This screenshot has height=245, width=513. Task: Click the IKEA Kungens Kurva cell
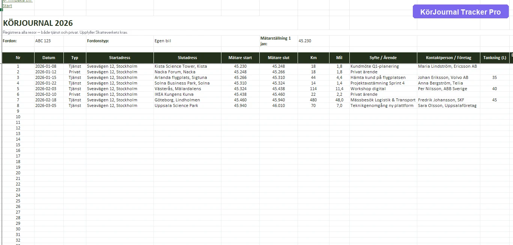point(187,94)
